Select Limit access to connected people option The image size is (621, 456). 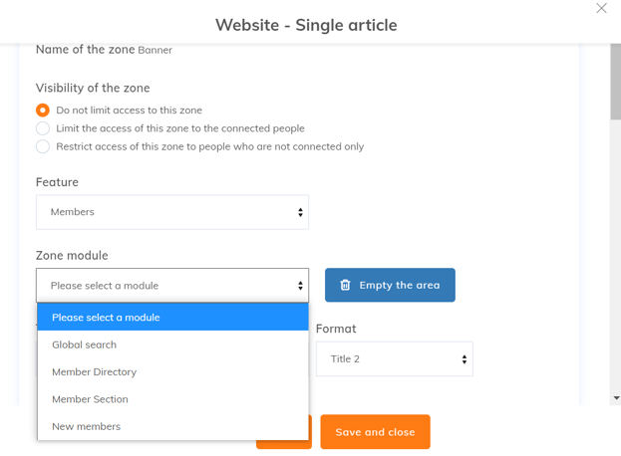pos(43,128)
